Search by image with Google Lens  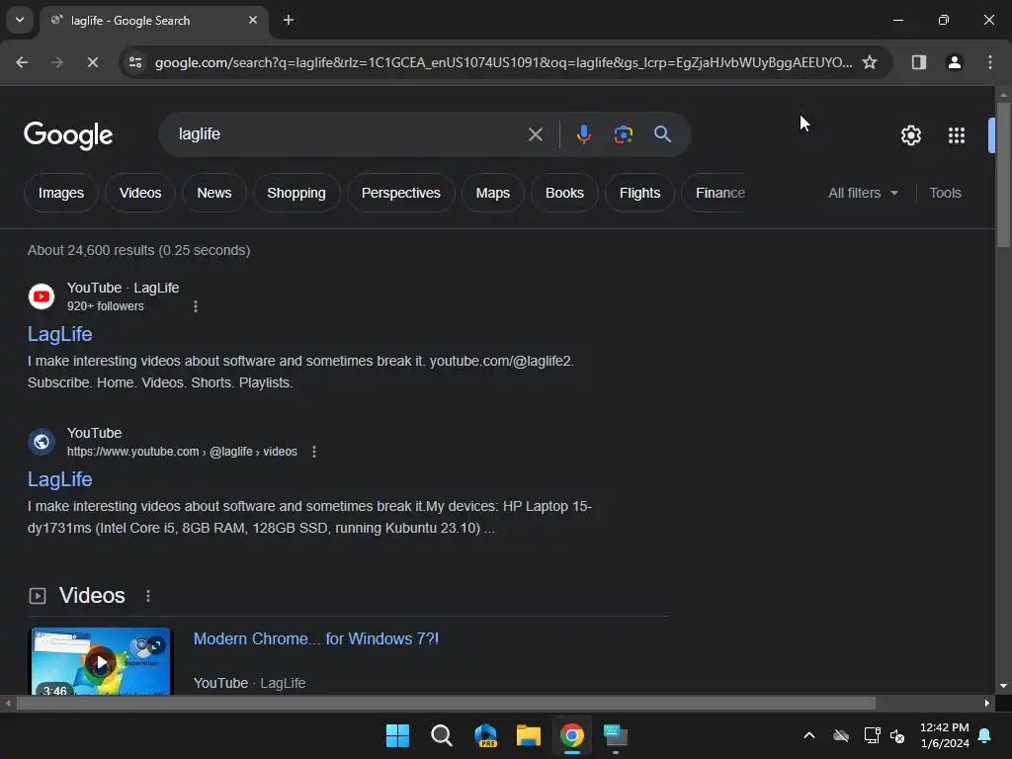[x=623, y=134]
